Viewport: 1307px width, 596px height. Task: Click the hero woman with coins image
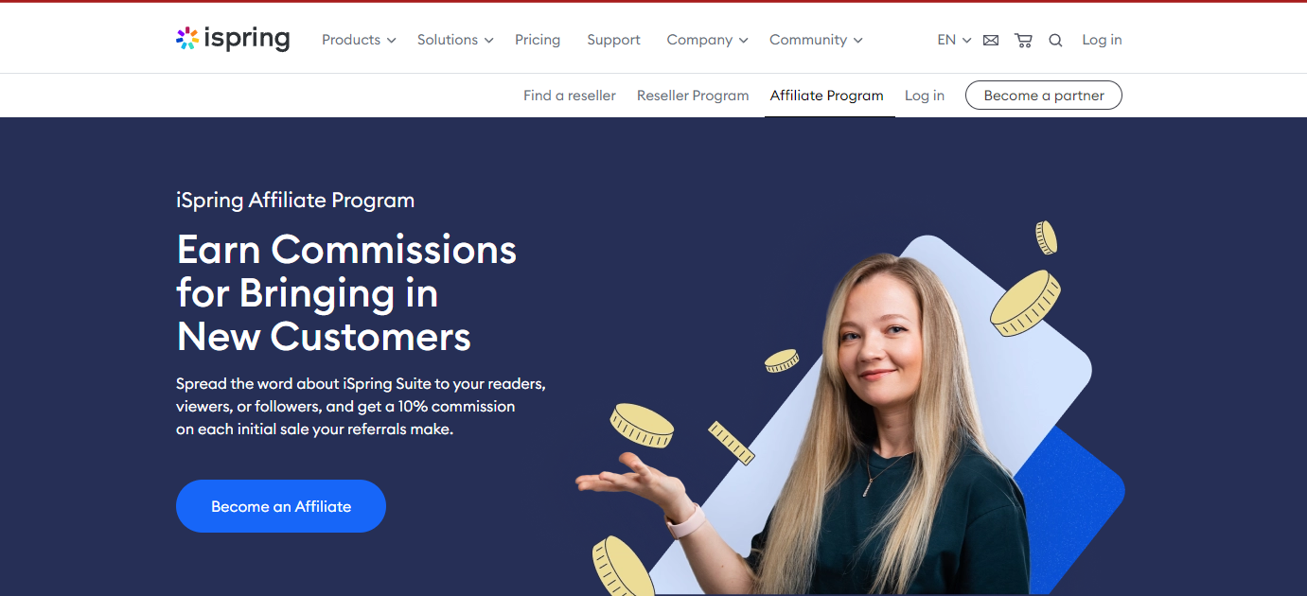852,409
